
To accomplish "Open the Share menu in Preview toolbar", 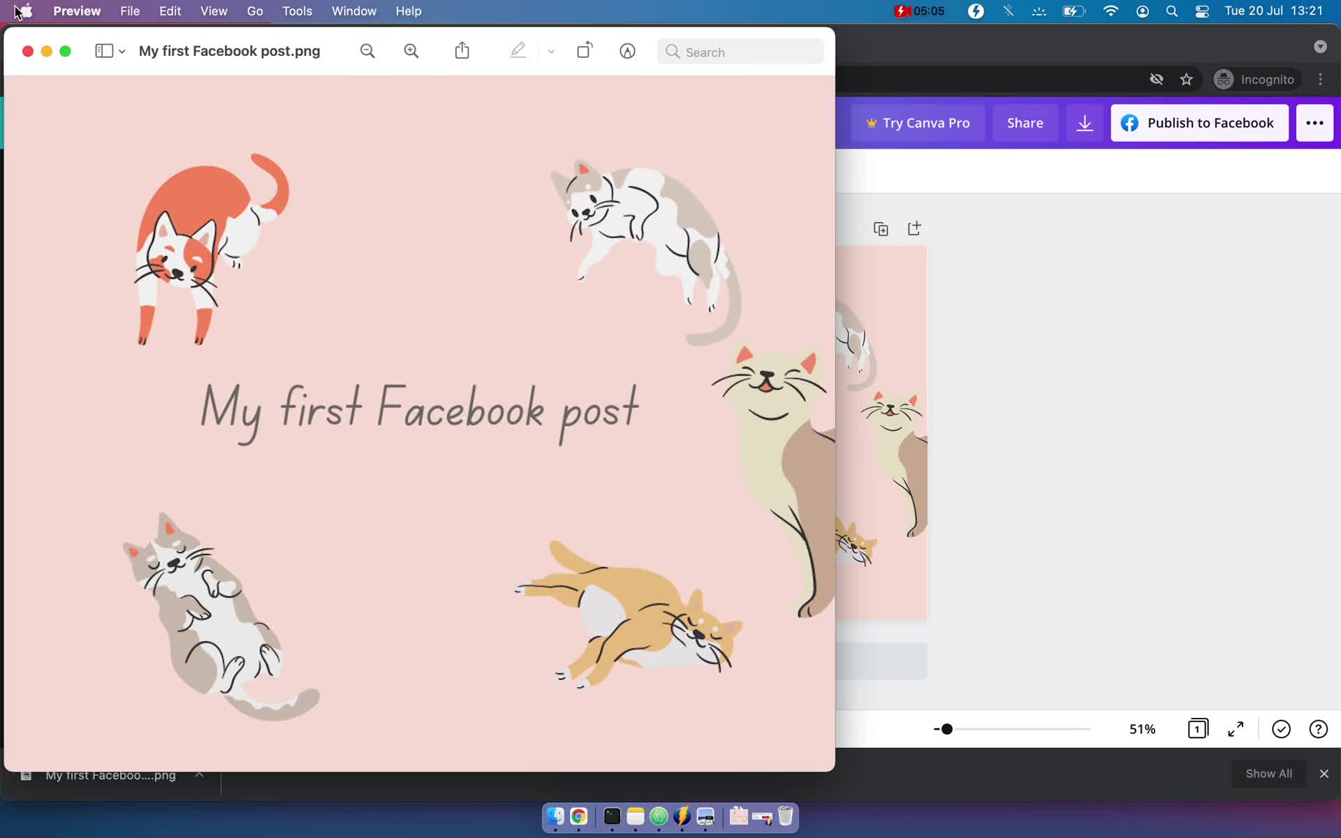I will tap(462, 50).
